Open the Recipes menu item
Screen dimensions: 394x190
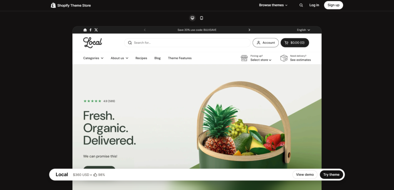[141, 58]
